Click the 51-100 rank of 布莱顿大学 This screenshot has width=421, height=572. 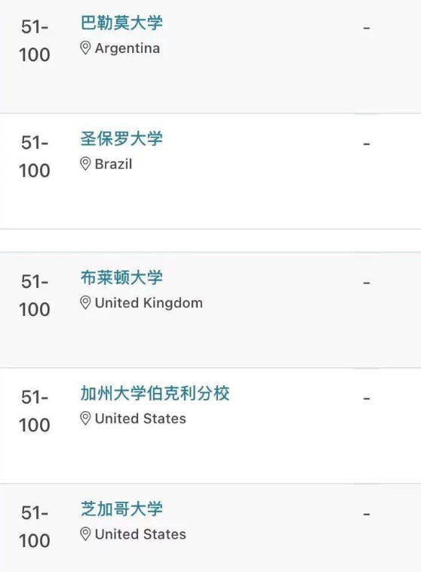(x=35, y=295)
